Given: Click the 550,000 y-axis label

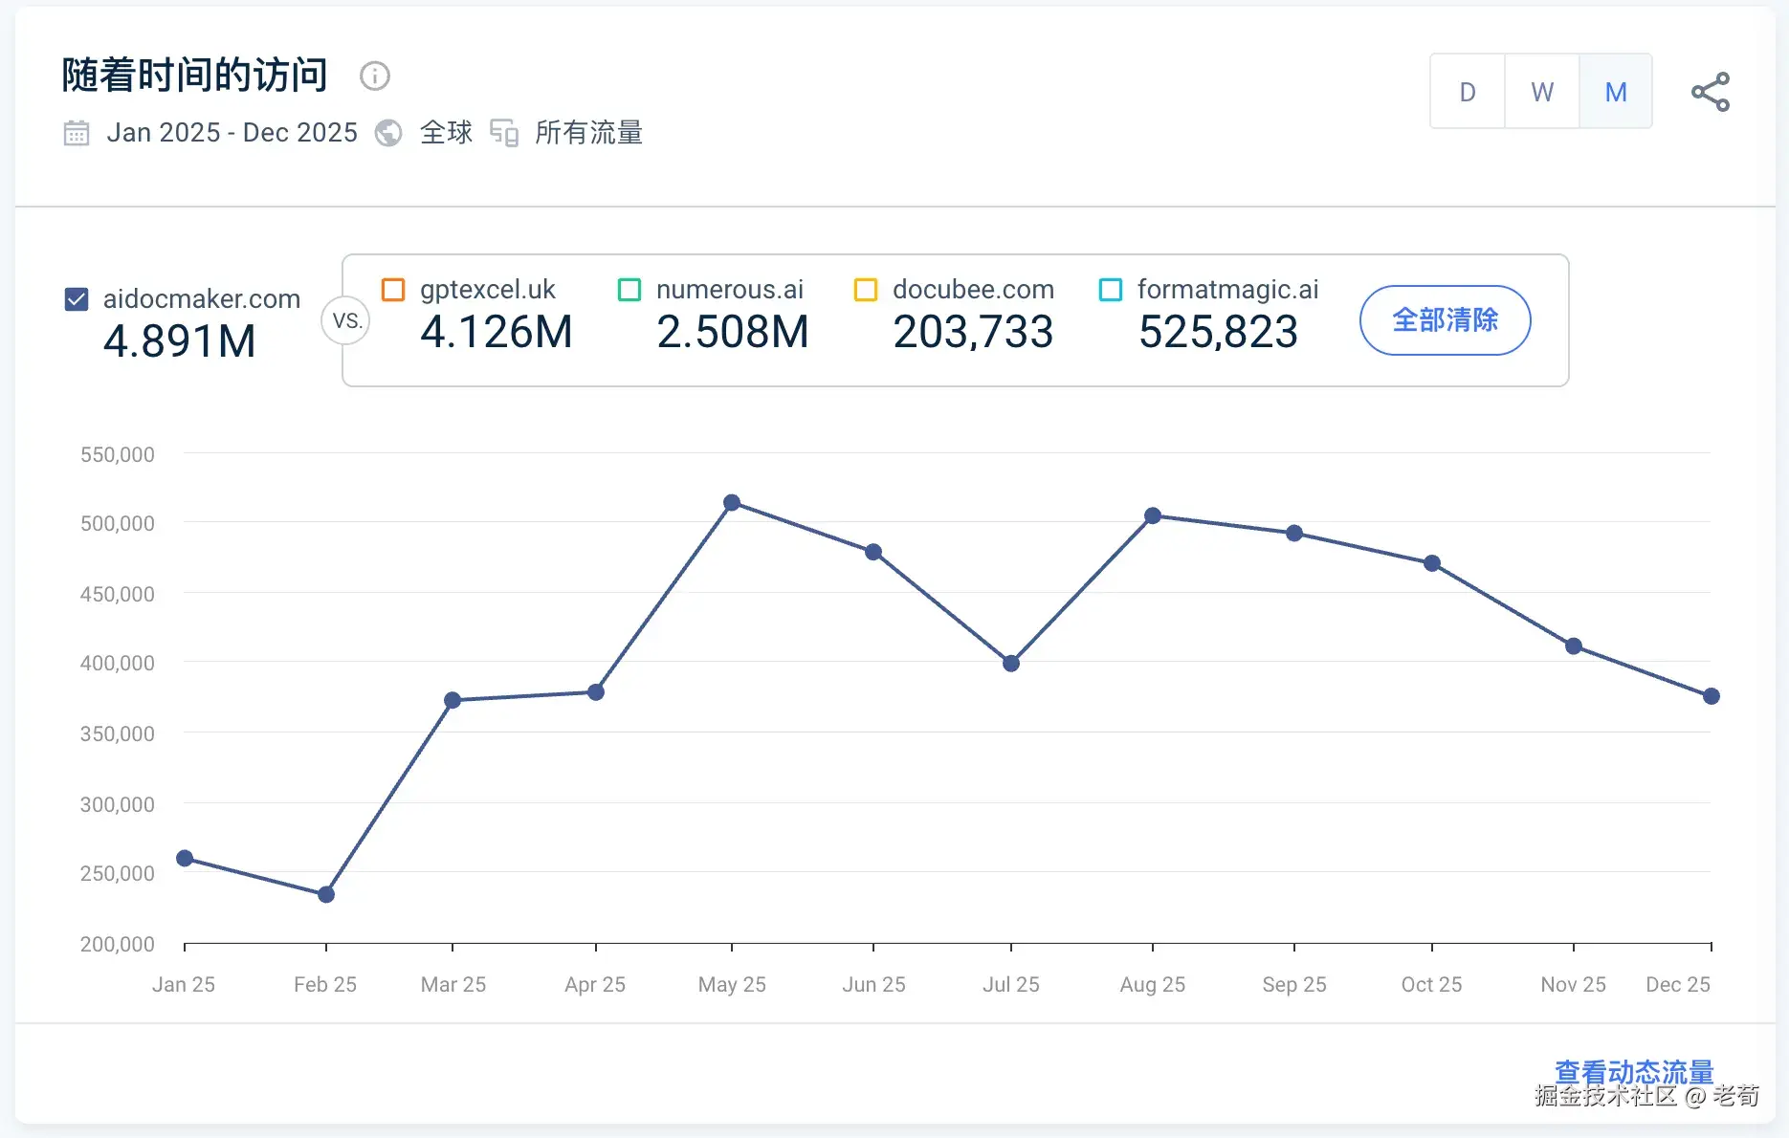Looking at the screenshot, I should [118, 454].
